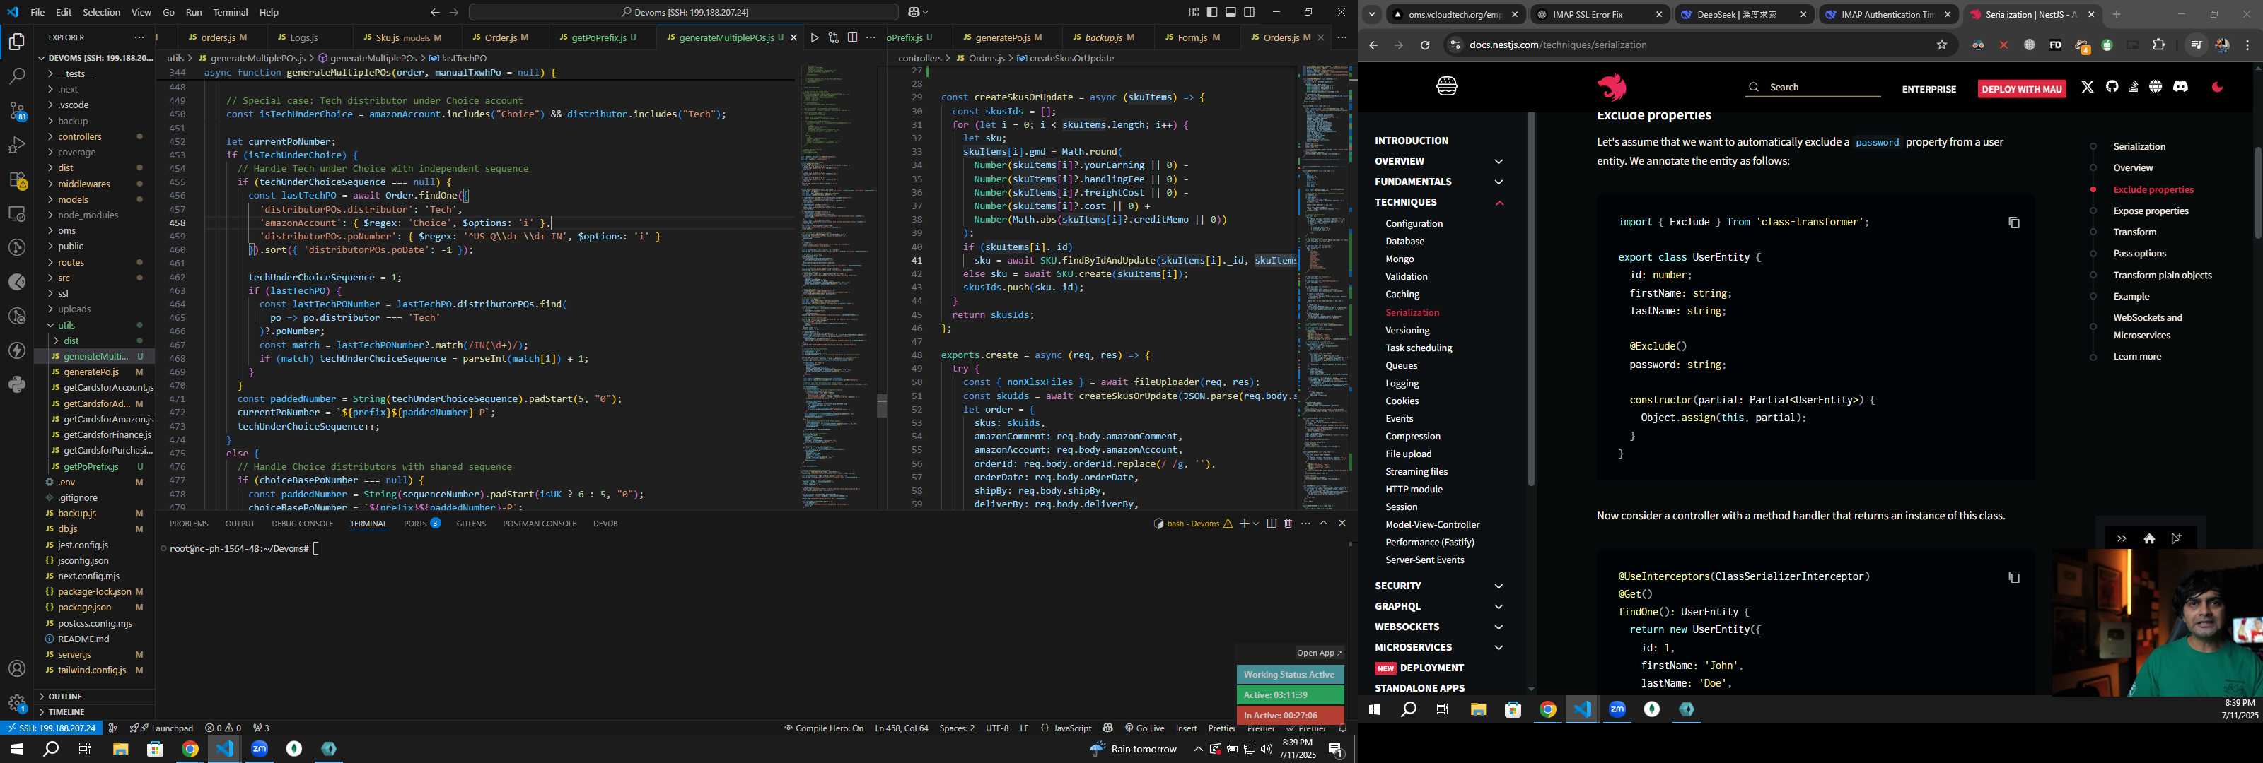2263x763 pixels.
Task: Click the DEPLOY WITH MAU button
Action: click(2021, 89)
